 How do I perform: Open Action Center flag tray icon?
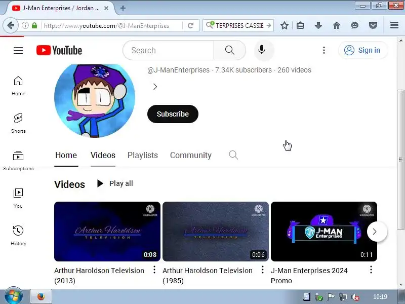click(x=331, y=297)
